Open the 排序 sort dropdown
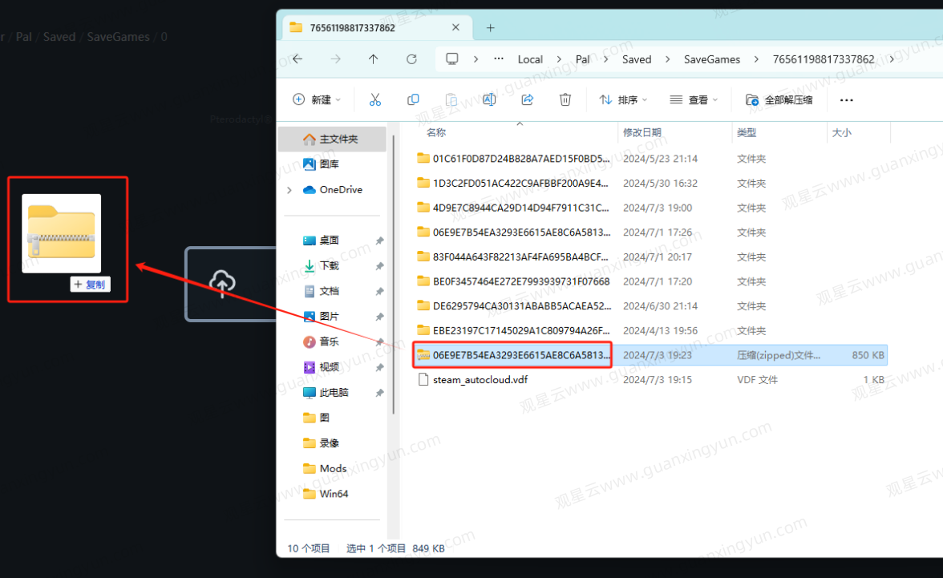This screenshot has height=578, width=943. 623,100
